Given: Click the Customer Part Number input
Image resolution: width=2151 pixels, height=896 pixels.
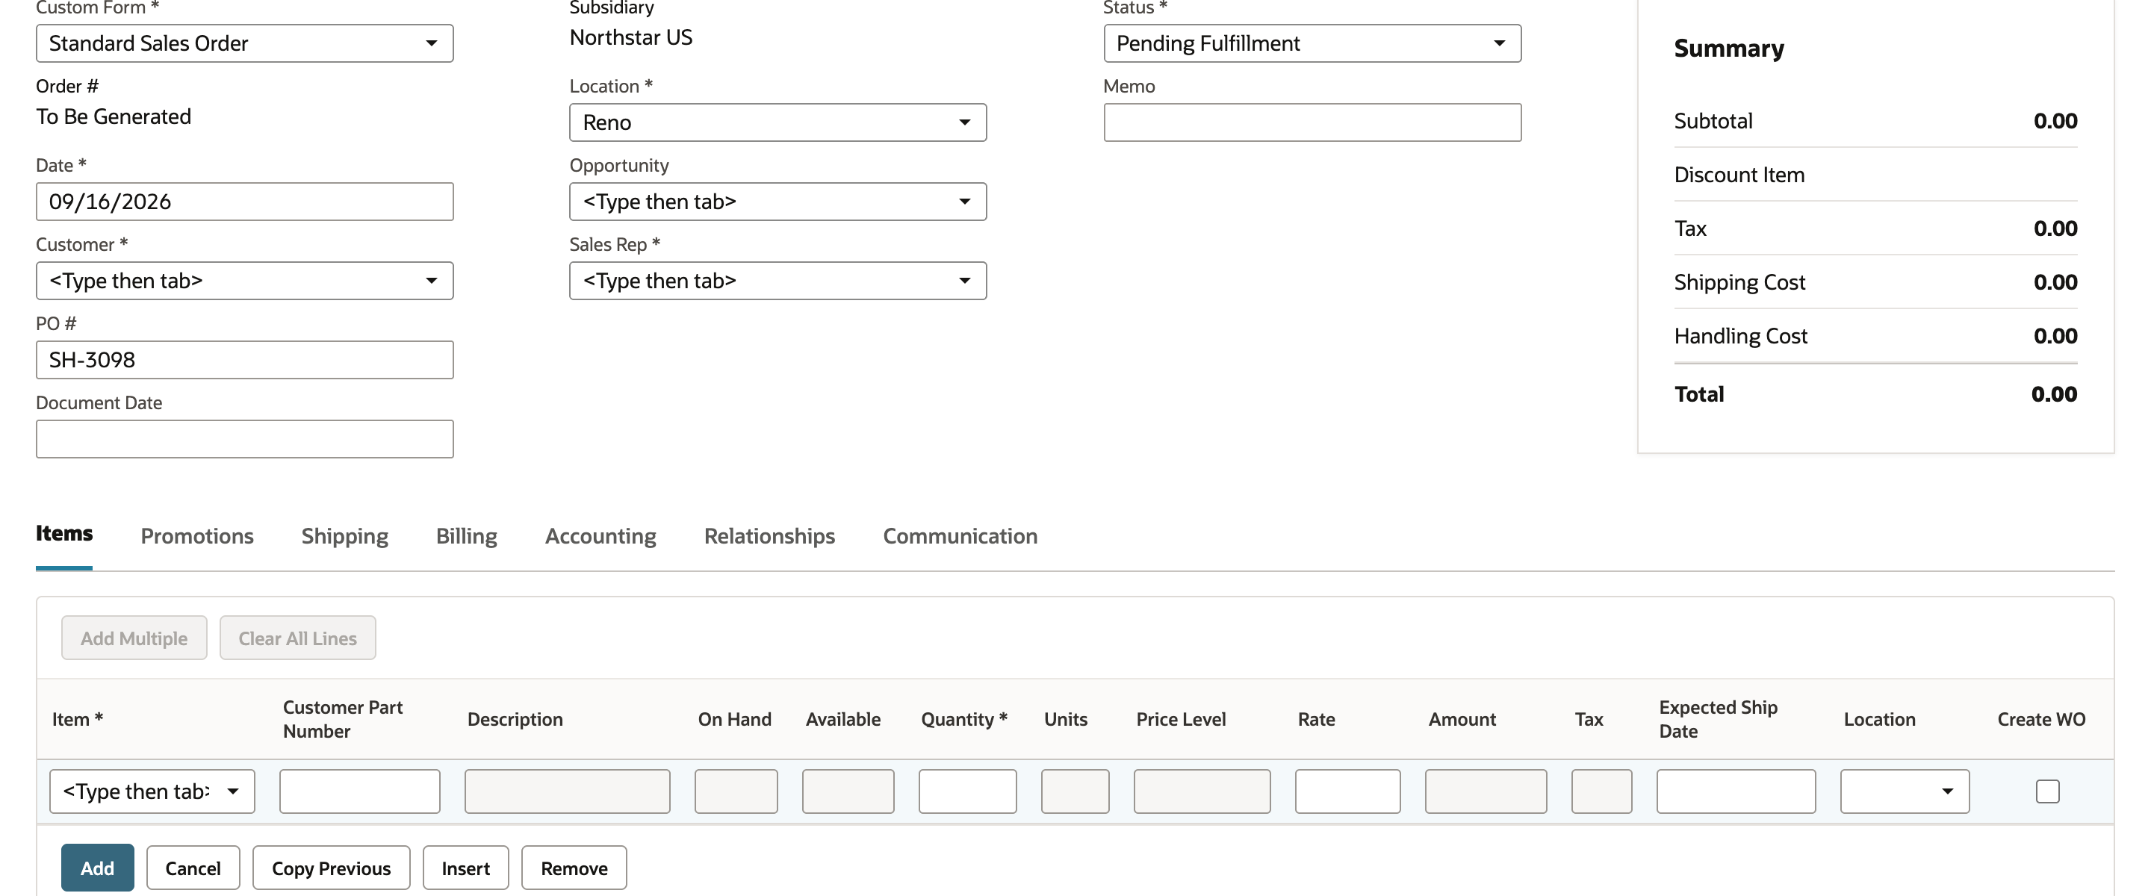Looking at the screenshot, I should [359, 791].
